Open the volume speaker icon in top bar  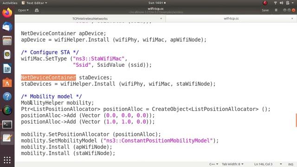point(282,3)
